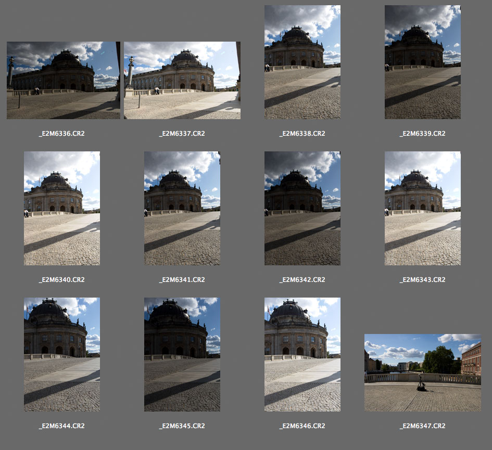Click the filename label _E2M6336.CR2
This screenshot has height=450, width=492.
(62, 134)
